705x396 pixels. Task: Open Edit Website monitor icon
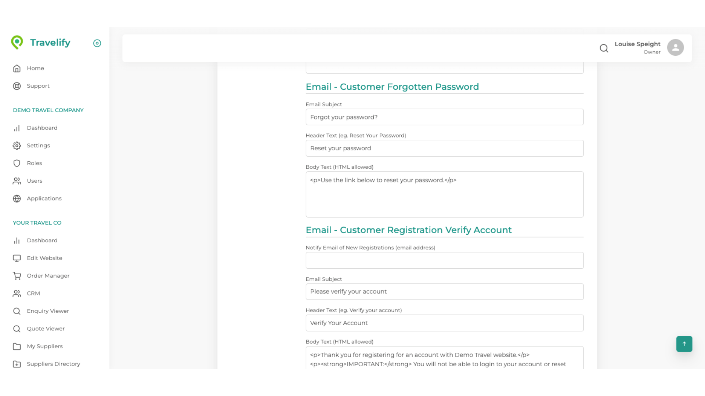pyautogui.click(x=17, y=258)
